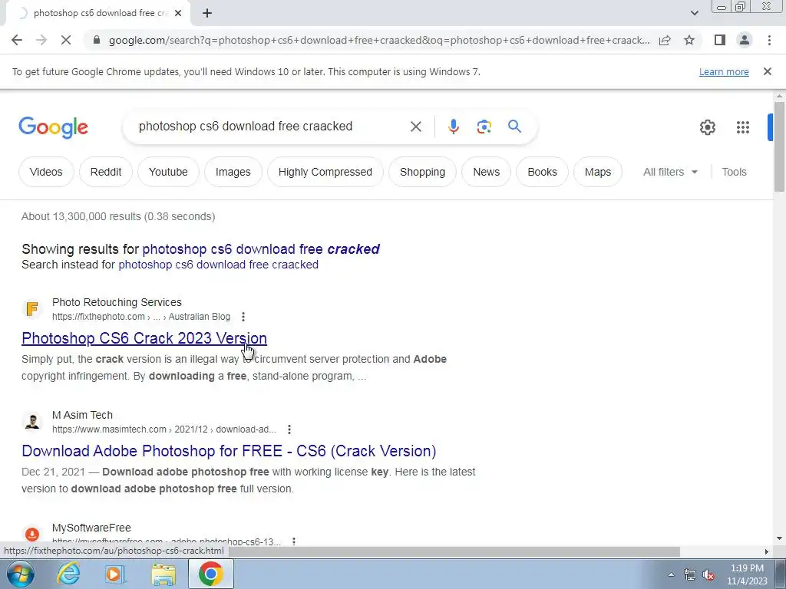Viewport: 786px width, 589px height.
Task: Open the Windows Start menu
Action: pos(20,574)
